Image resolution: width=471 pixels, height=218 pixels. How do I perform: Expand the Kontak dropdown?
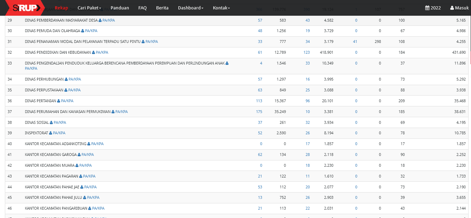[221, 8]
